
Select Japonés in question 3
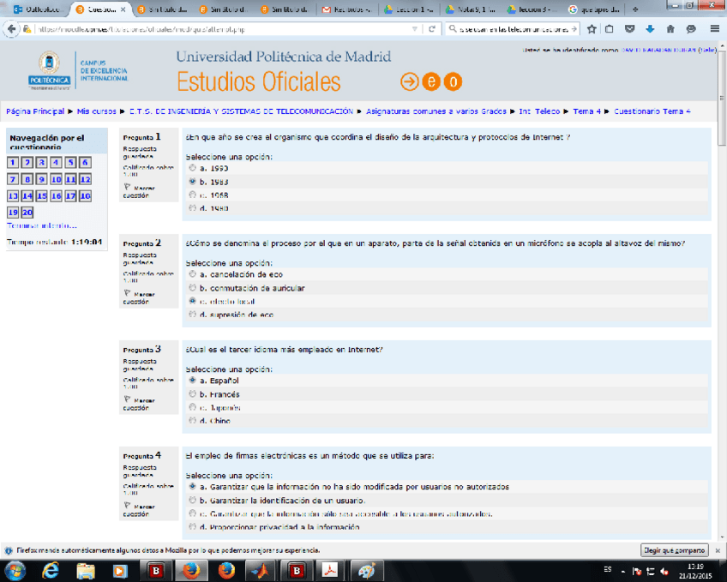(x=192, y=407)
